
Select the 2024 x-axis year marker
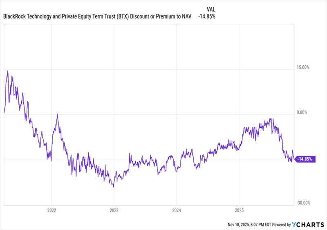[x=176, y=211]
